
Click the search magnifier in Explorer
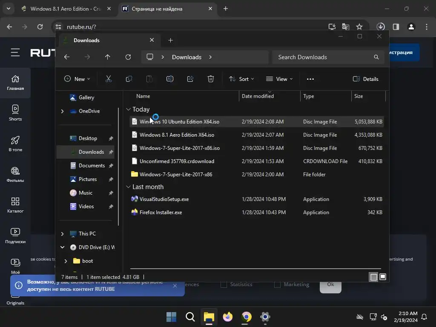tap(376, 57)
